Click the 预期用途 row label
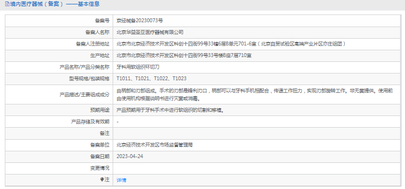 coord(100,110)
